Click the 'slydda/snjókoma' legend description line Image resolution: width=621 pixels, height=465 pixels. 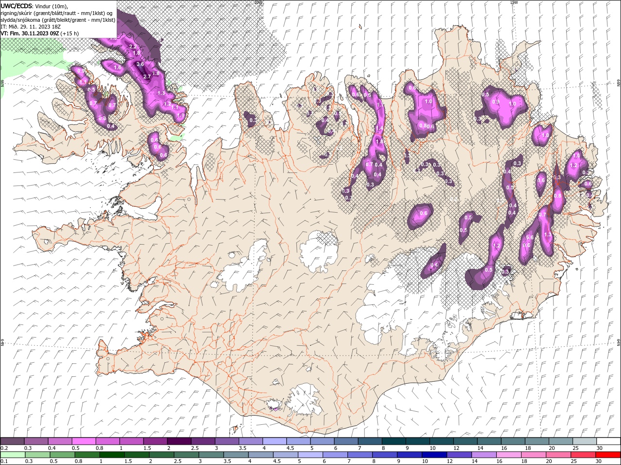[58, 20]
